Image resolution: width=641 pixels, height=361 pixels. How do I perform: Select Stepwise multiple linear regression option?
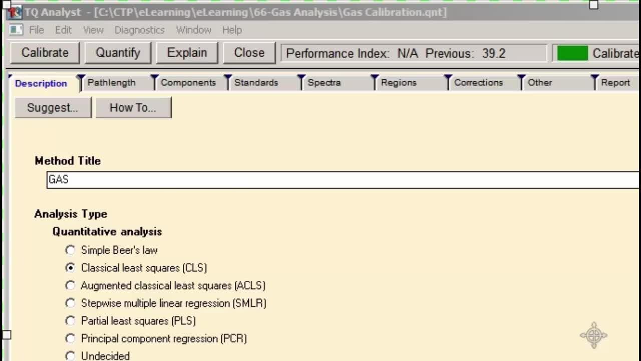(70, 303)
